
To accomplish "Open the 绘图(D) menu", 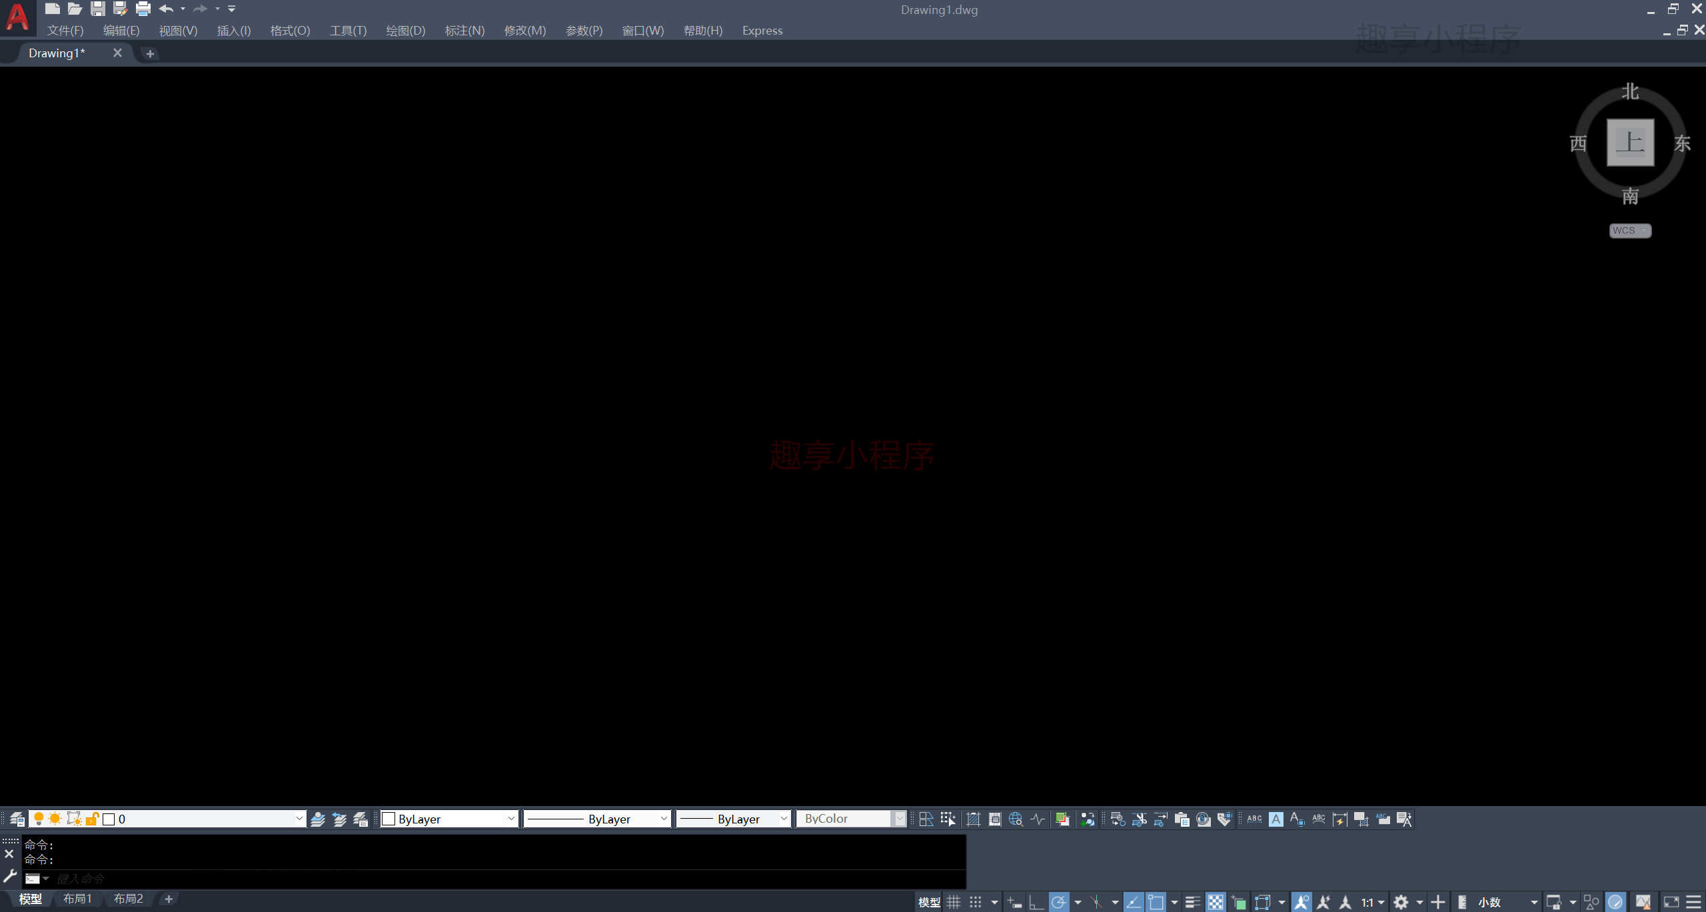I will click(405, 31).
